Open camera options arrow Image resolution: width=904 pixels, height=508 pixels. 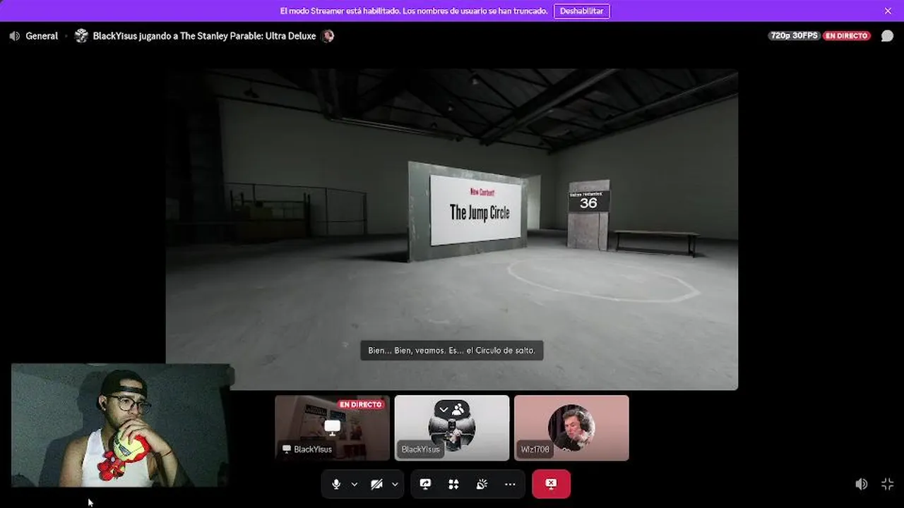tap(395, 484)
